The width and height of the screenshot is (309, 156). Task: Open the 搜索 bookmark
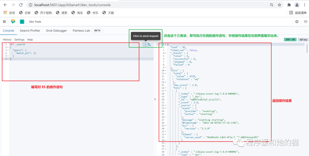click(62, 13)
